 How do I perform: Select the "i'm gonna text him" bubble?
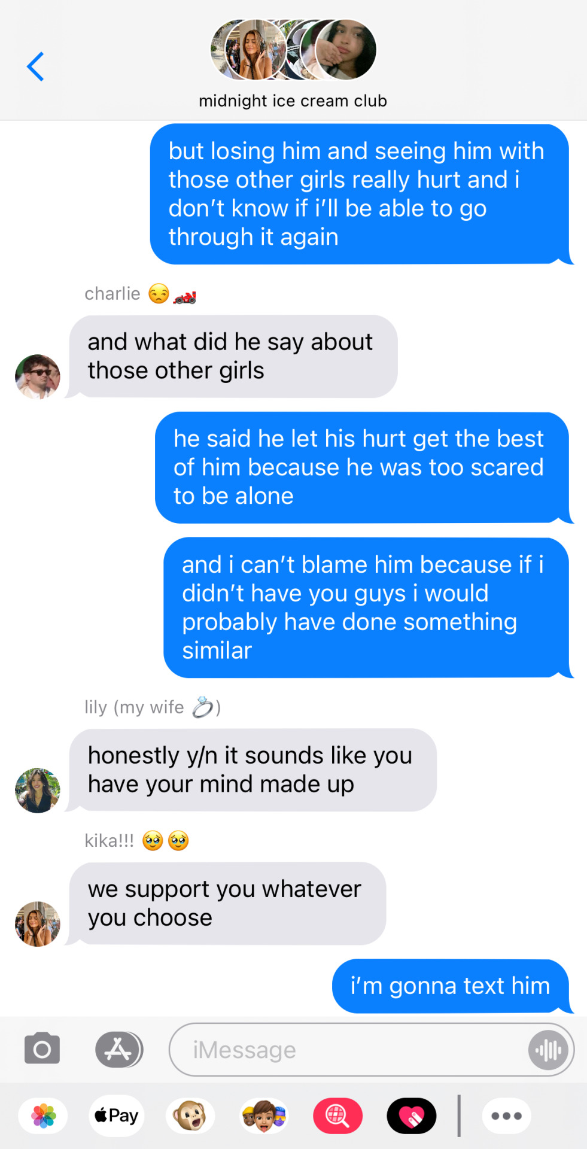[x=451, y=986]
